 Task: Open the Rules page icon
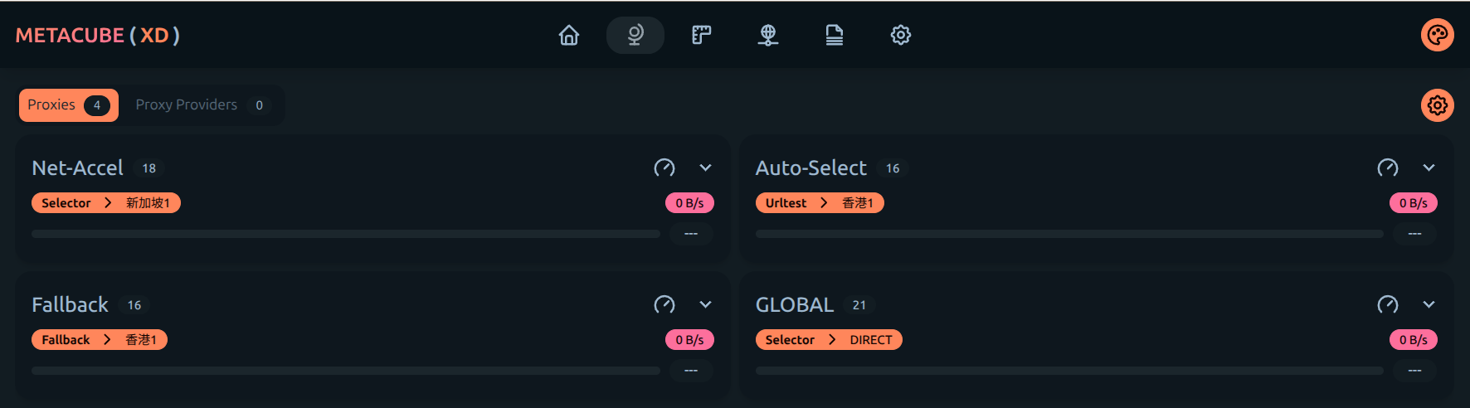702,35
